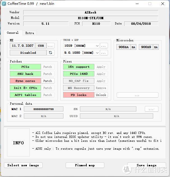This screenshot has height=177, width=170.
Task: Switch to the Extra tab
Action: pos(30,33)
